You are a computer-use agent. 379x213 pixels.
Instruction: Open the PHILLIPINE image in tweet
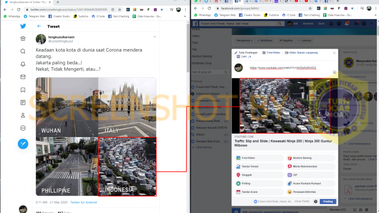coord(67,167)
